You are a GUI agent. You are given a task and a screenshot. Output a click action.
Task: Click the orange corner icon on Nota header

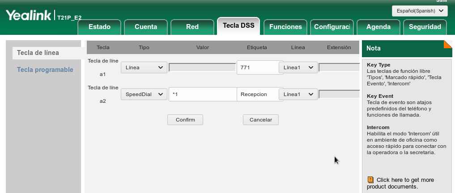(447, 44)
